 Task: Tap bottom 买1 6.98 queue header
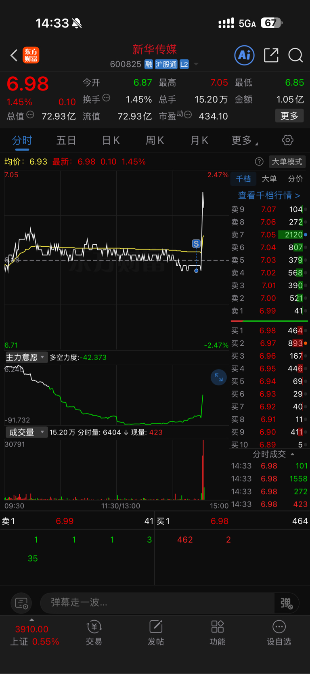coord(232,521)
